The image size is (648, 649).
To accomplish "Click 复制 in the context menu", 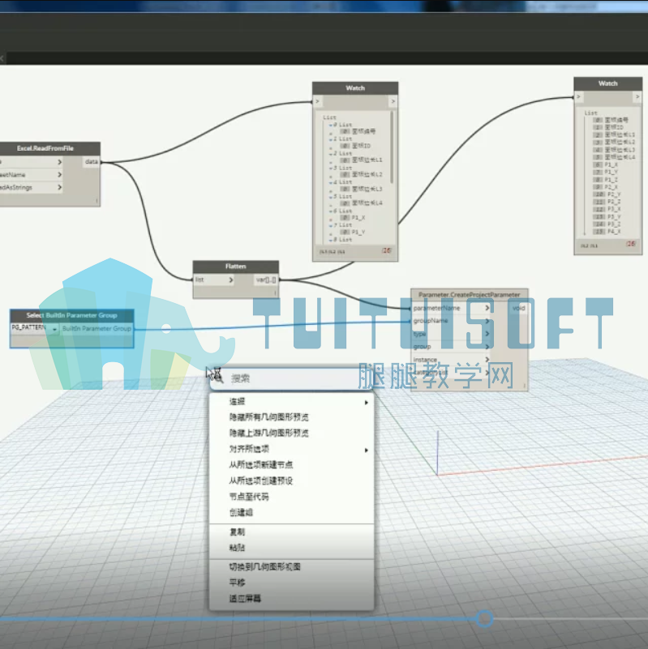I will [292, 532].
